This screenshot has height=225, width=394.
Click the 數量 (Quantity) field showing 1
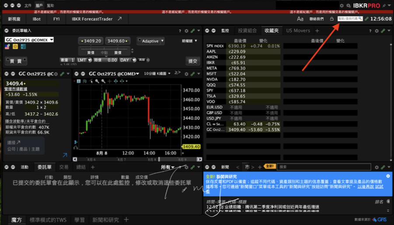point(67,60)
